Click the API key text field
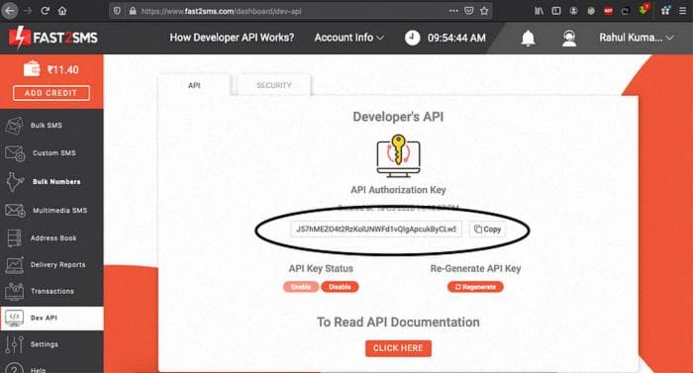This screenshot has width=693, height=373. [376, 229]
